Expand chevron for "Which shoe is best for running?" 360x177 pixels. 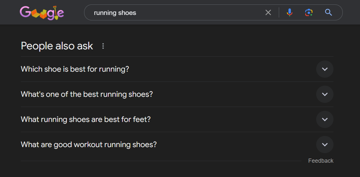click(325, 69)
